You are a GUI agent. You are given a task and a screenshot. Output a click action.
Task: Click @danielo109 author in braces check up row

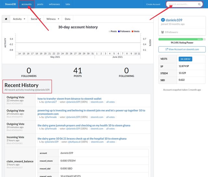pos(52,142)
